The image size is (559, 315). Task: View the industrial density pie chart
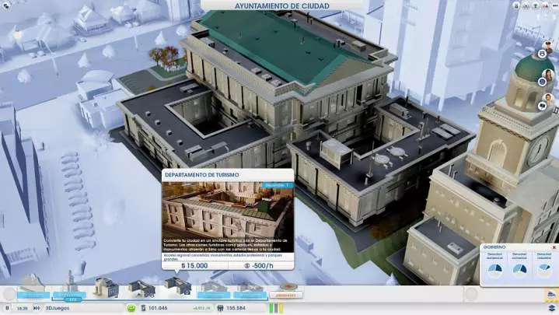pos(544,270)
